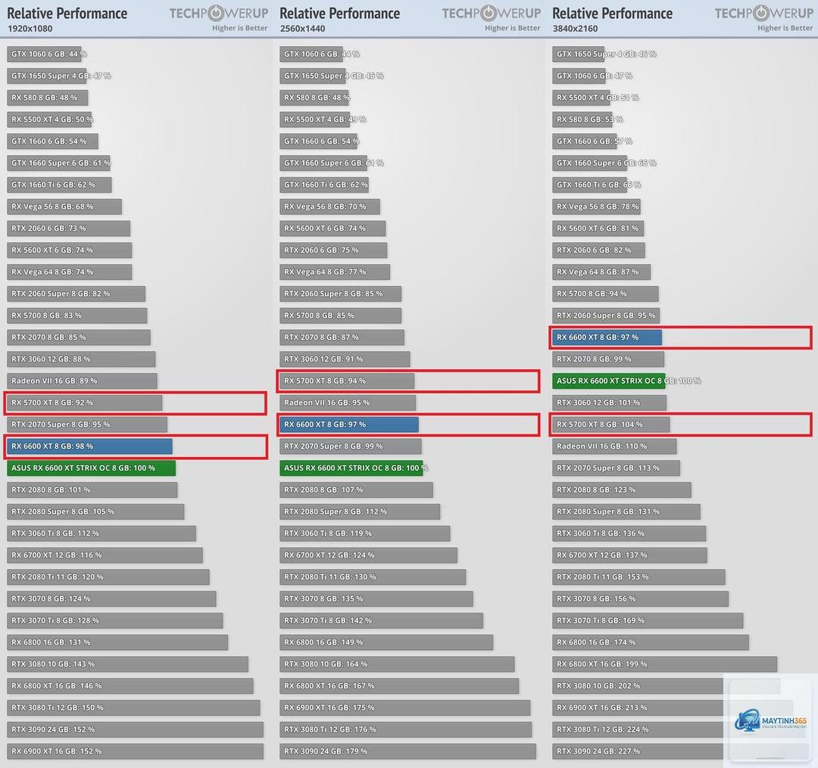Click the TechPowerUp logo in 1920x1080 chart
The image size is (818, 768).
tap(219, 13)
